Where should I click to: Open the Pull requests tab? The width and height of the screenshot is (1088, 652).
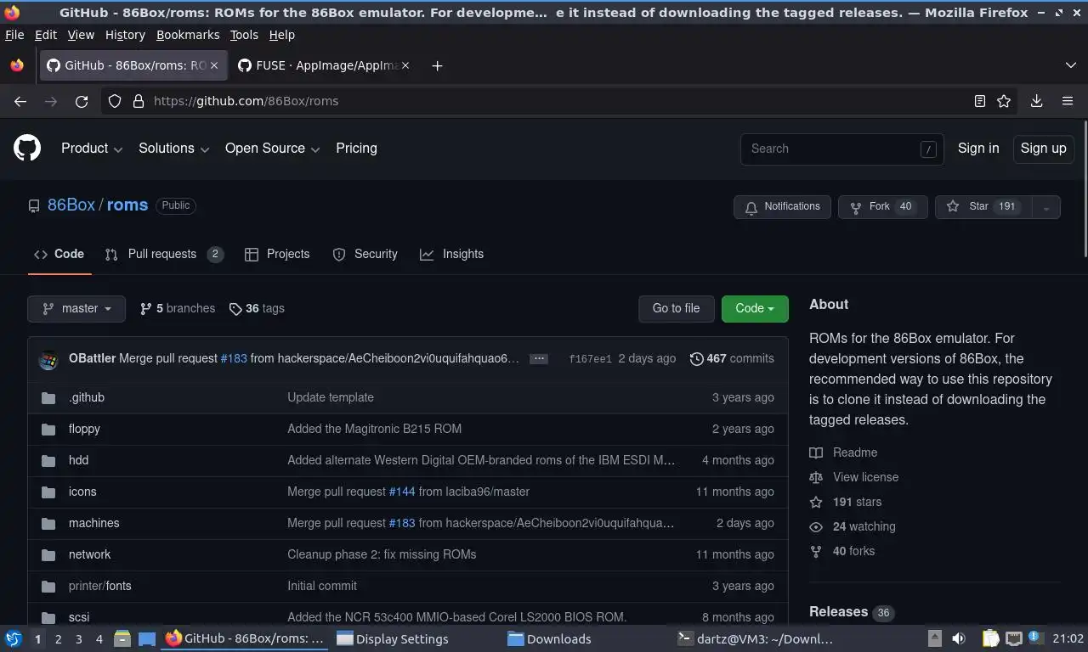(164, 255)
